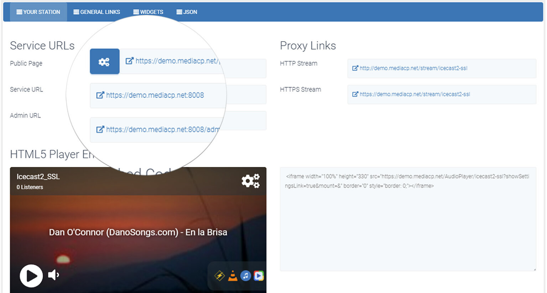
Task: Click external link icon for HTTPS Stream
Action: coord(355,94)
